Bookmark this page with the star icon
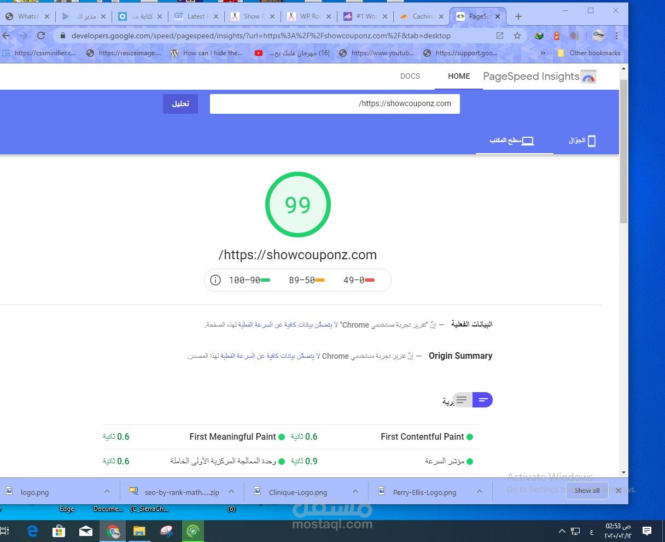The height and width of the screenshot is (542, 665). click(x=517, y=36)
